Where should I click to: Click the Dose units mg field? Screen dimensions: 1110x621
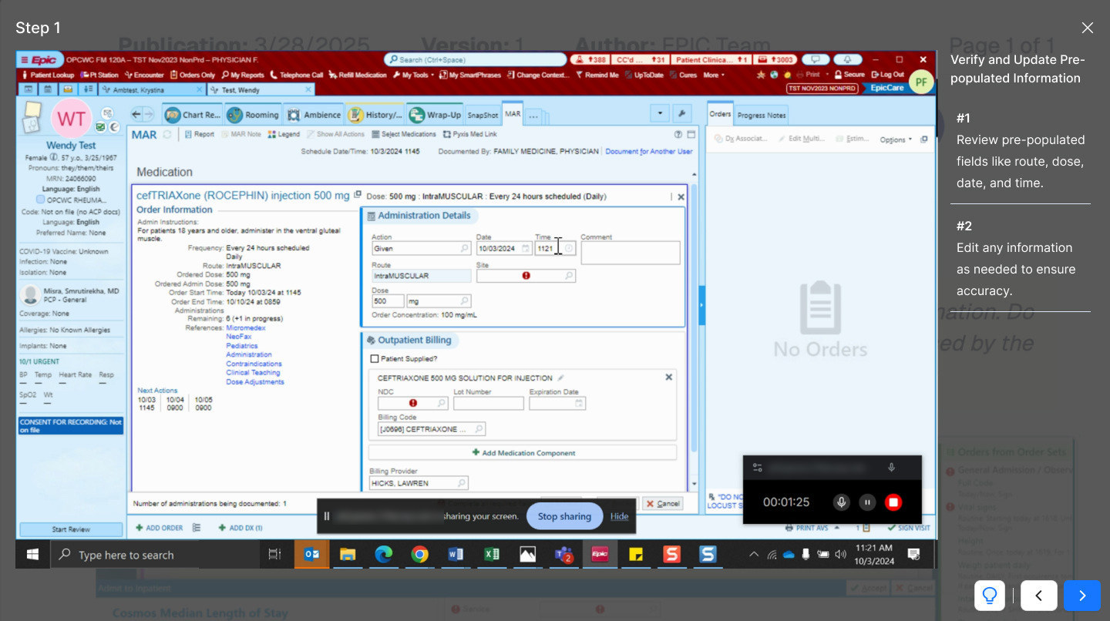pyautogui.click(x=439, y=301)
